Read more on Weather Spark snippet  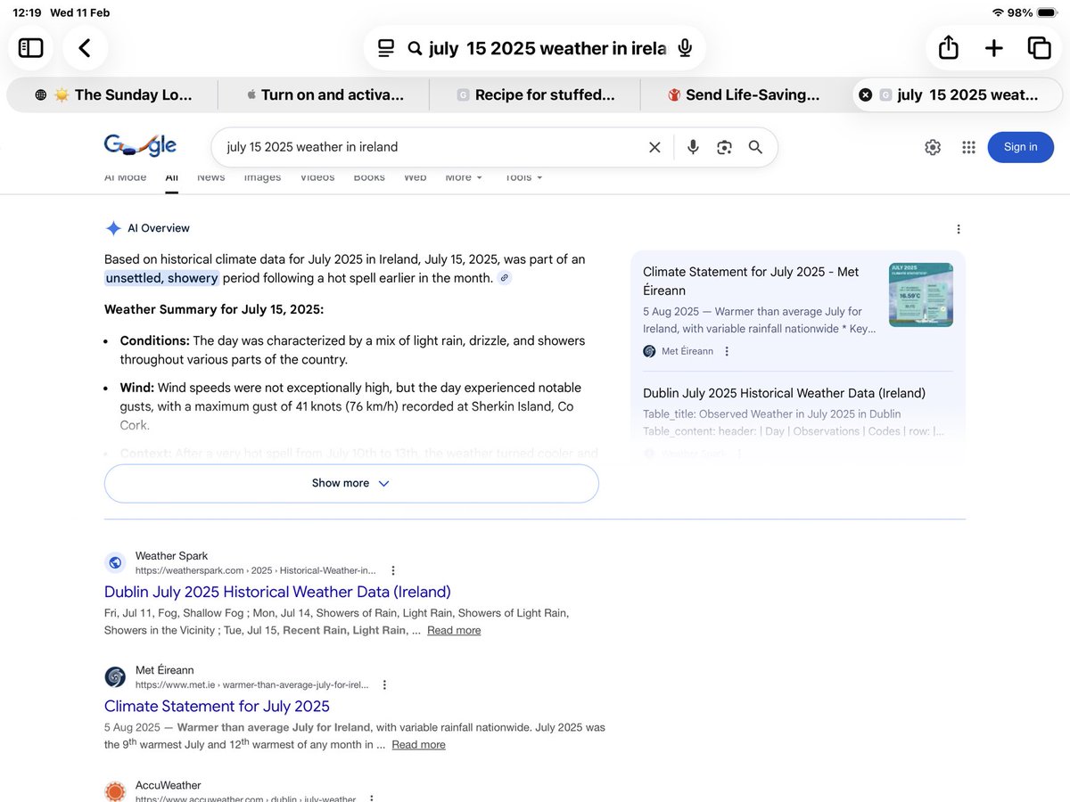coord(454,630)
